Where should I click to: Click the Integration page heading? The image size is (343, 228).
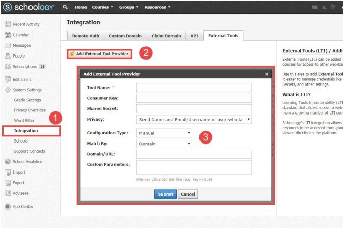pos(83,22)
